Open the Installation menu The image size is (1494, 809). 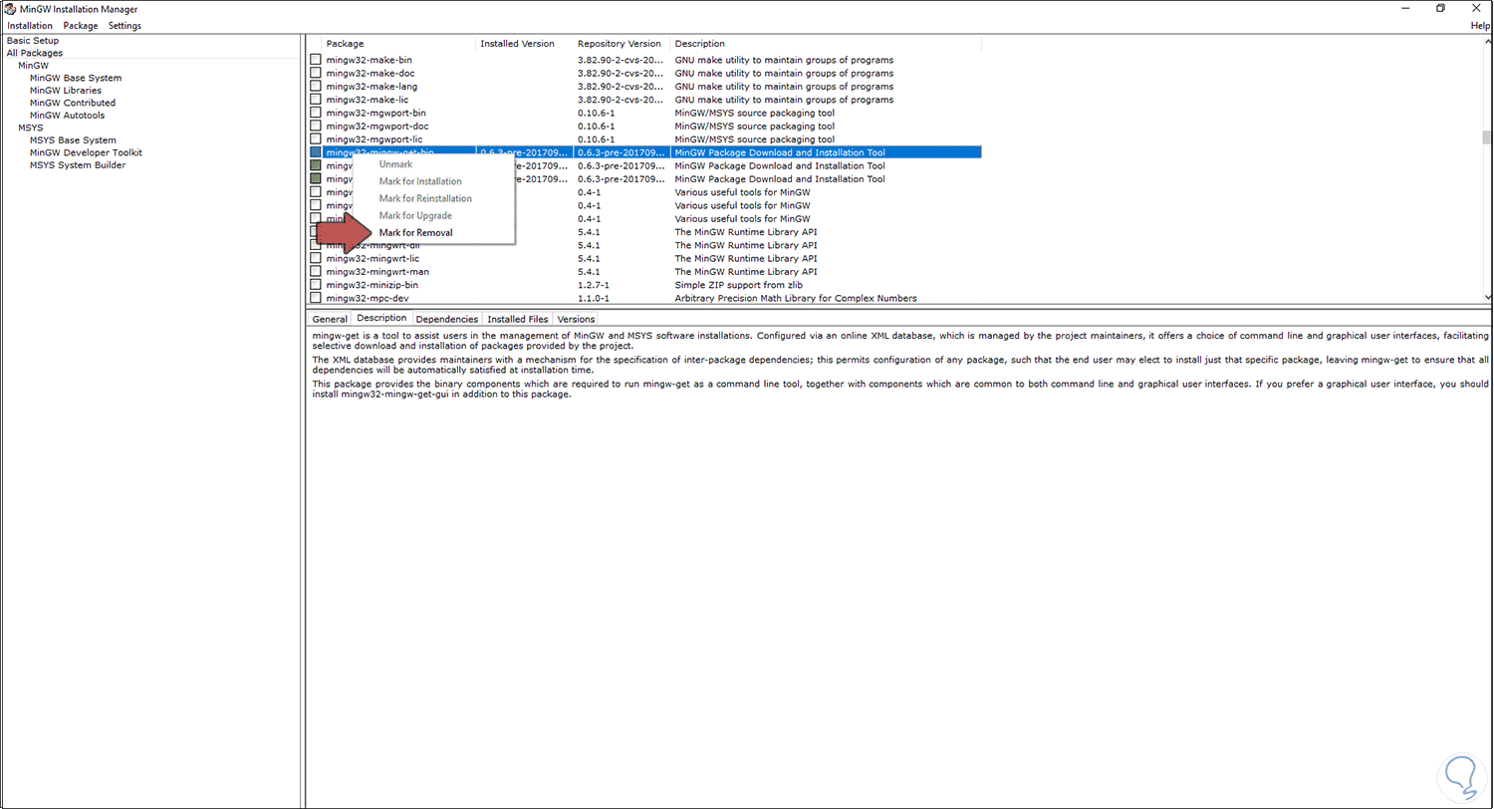(30, 25)
